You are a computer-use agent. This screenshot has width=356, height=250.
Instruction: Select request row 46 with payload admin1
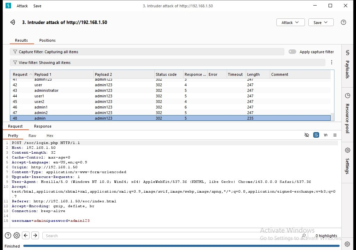coord(170,107)
